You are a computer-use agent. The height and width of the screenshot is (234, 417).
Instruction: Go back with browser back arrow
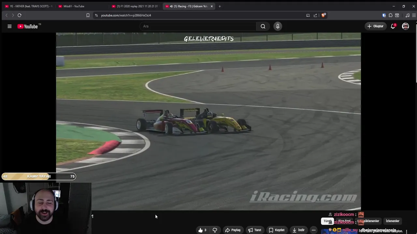6,15
